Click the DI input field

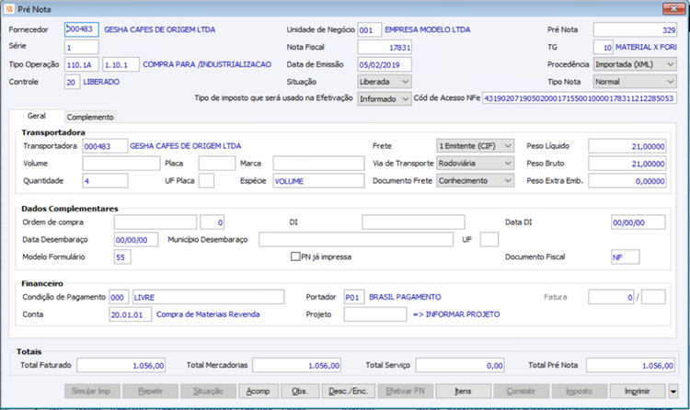[x=413, y=222]
